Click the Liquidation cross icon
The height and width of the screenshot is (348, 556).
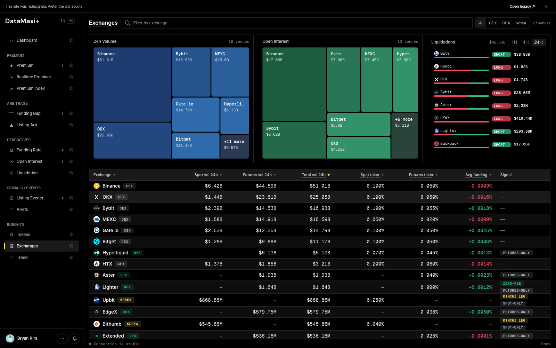(x=11, y=173)
